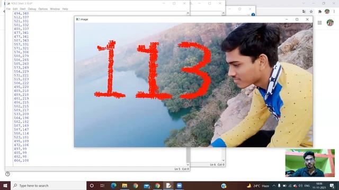The width and height of the screenshot is (339, 190).
Task: Click output line '466,100'
Action: [x=21, y=160]
